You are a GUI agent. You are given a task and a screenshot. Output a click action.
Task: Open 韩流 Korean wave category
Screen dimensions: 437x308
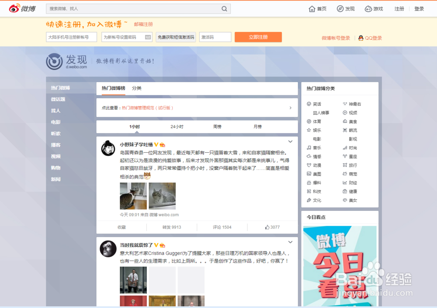click(350, 130)
